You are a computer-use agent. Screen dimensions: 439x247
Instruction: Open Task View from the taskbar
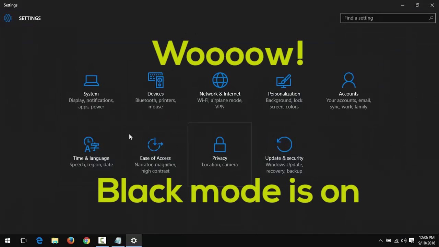[x=23, y=240]
